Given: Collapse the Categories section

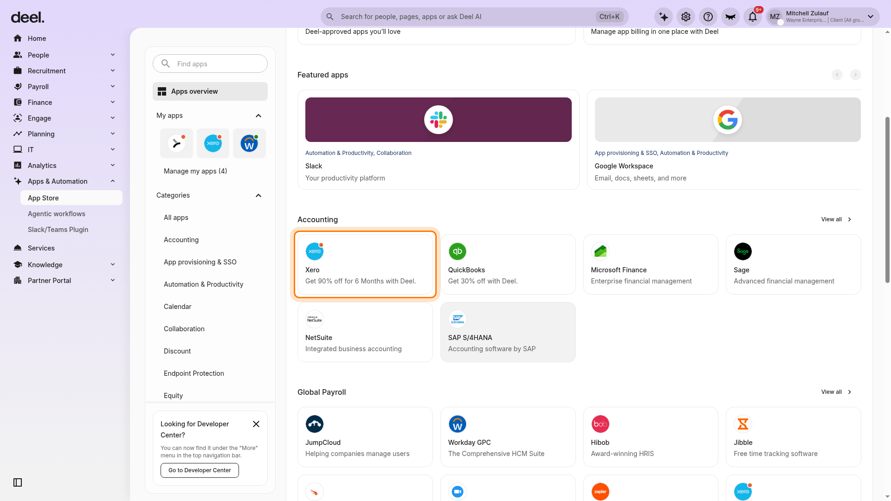Looking at the screenshot, I should coord(258,195).
